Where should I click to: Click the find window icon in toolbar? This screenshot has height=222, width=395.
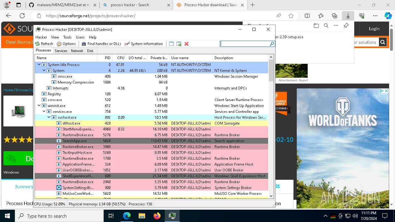(172, 44)
